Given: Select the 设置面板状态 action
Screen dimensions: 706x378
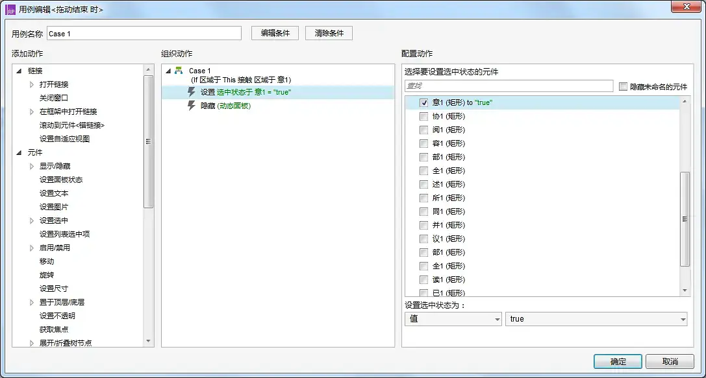Looking at the screenshot, I should [61, 180].
